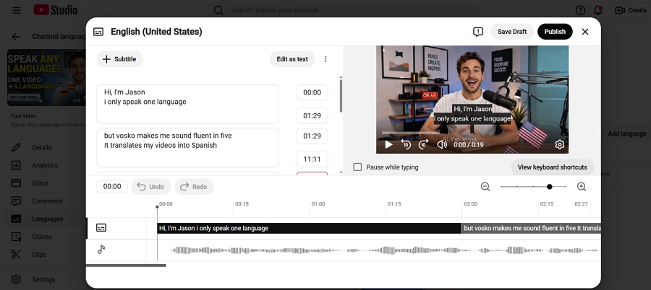Viewport: 651px width, 290px height.
Task: Click the send feedback icon in dialog
Action: [478, 32]
